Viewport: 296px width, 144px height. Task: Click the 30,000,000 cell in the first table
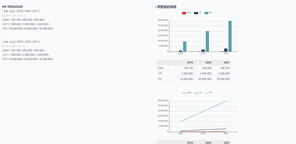point(223,79)
